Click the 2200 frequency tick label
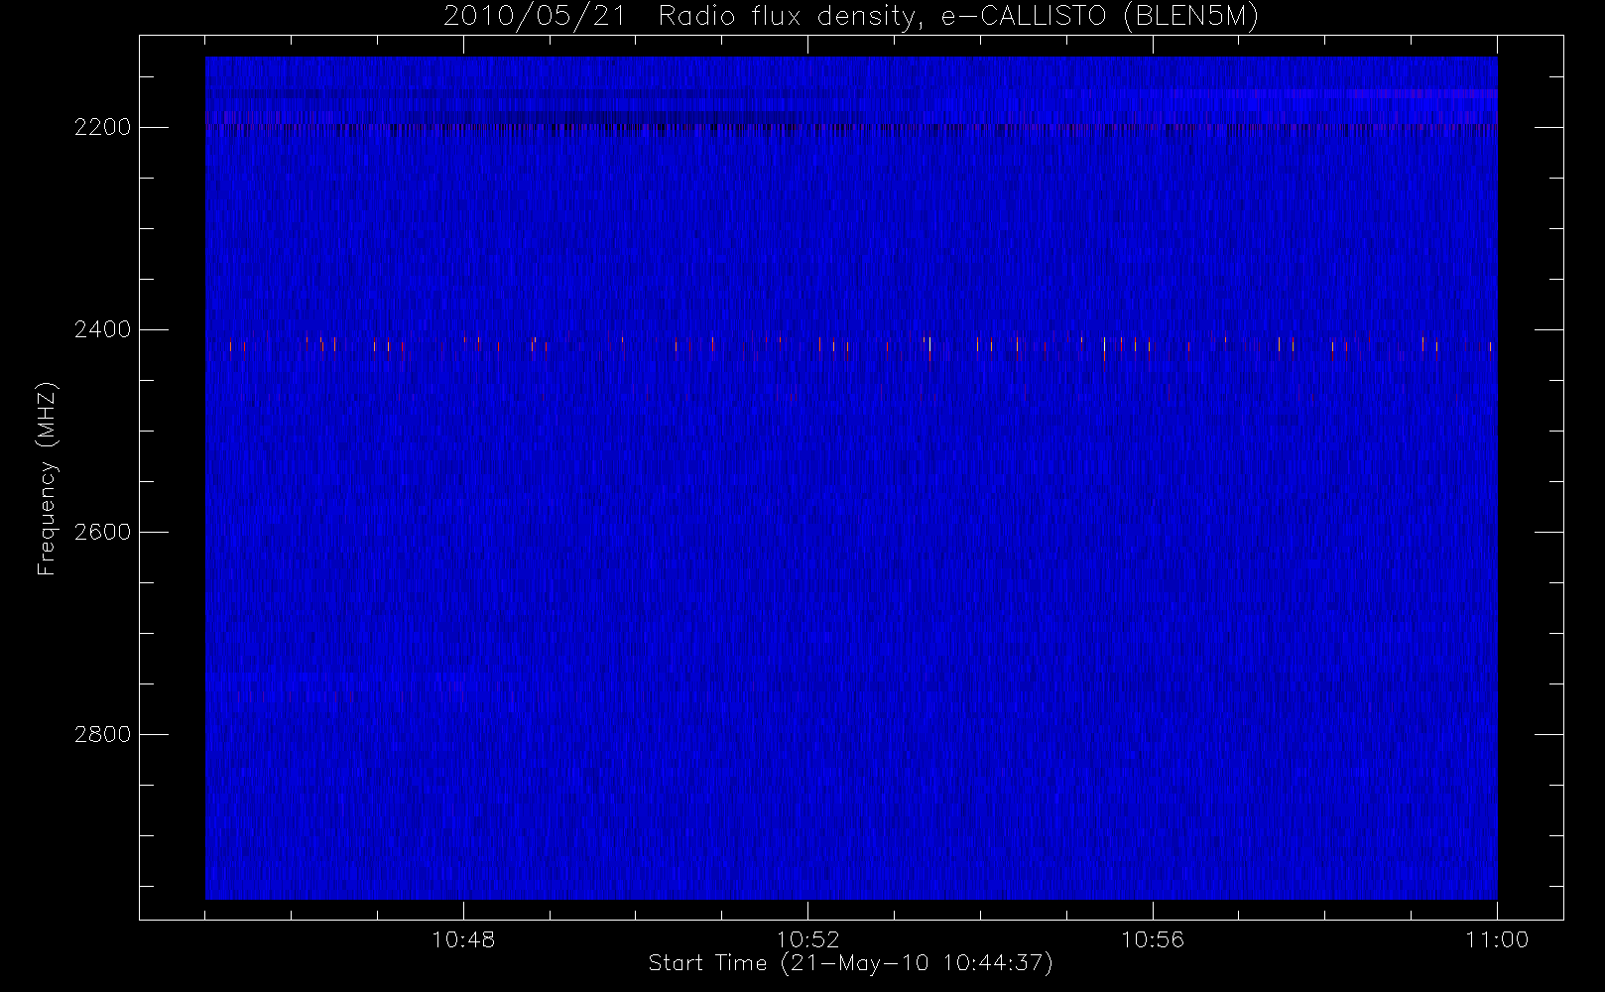This screenshot has height=992, width=1605. [x=102, y=128]
